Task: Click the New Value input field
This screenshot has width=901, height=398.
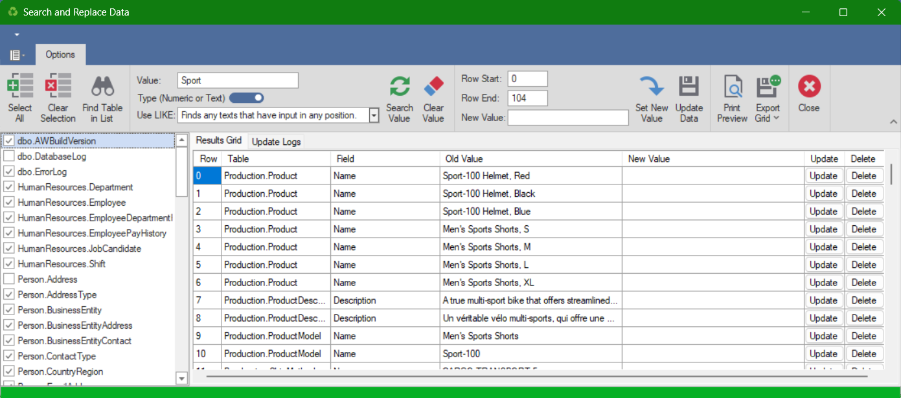Action: coord(568,117)
